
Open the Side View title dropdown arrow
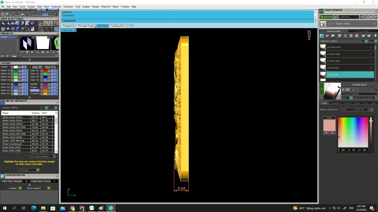[x=75, y=30]
